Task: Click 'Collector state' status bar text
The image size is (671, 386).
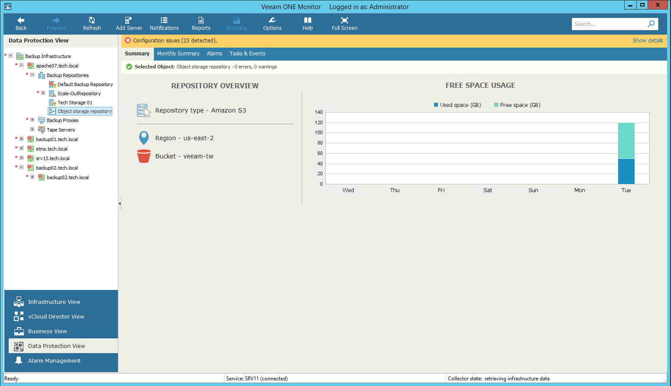Action: (x=498, y=379)
